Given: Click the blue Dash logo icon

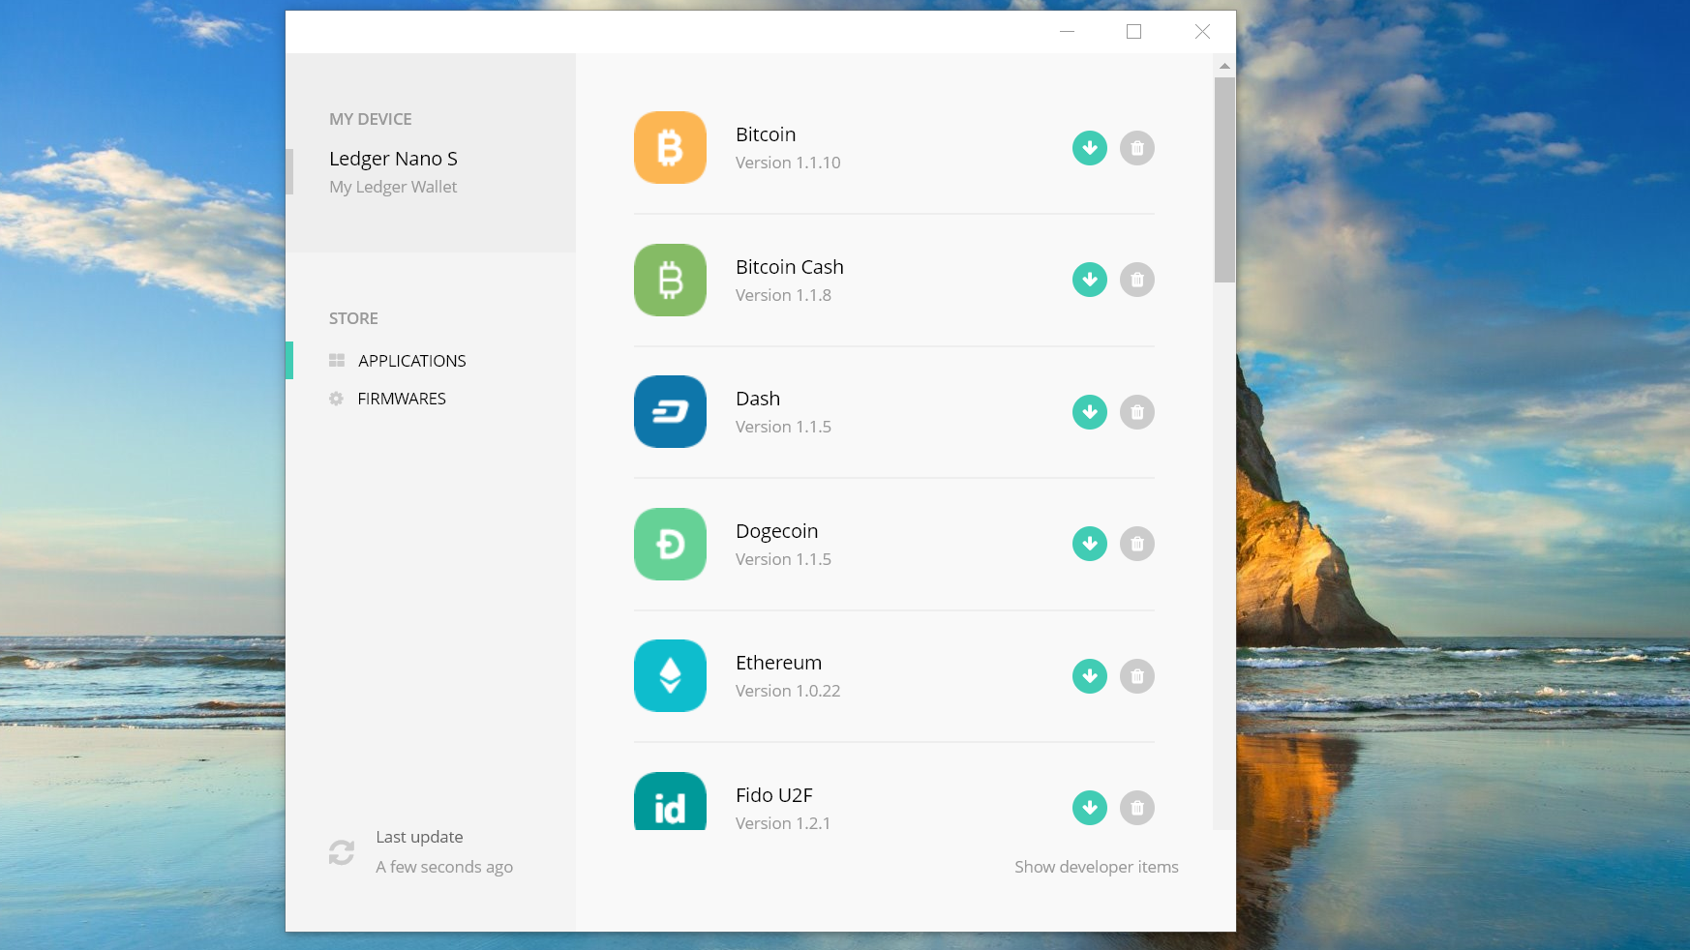Looking at the screenshot, I should click(x=670, y=411).
